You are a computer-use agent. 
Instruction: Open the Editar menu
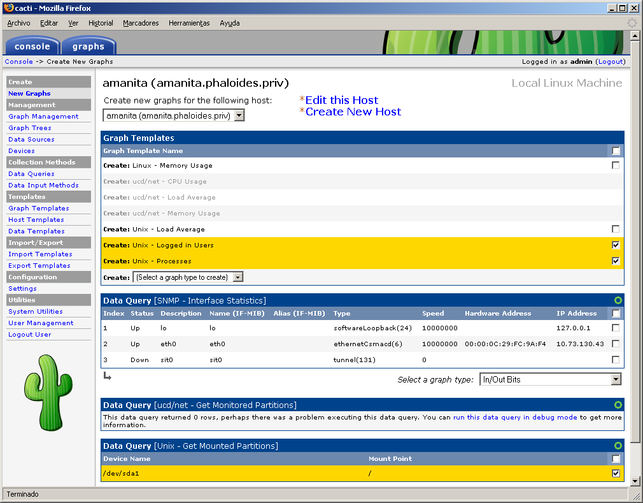click(49, 23)
